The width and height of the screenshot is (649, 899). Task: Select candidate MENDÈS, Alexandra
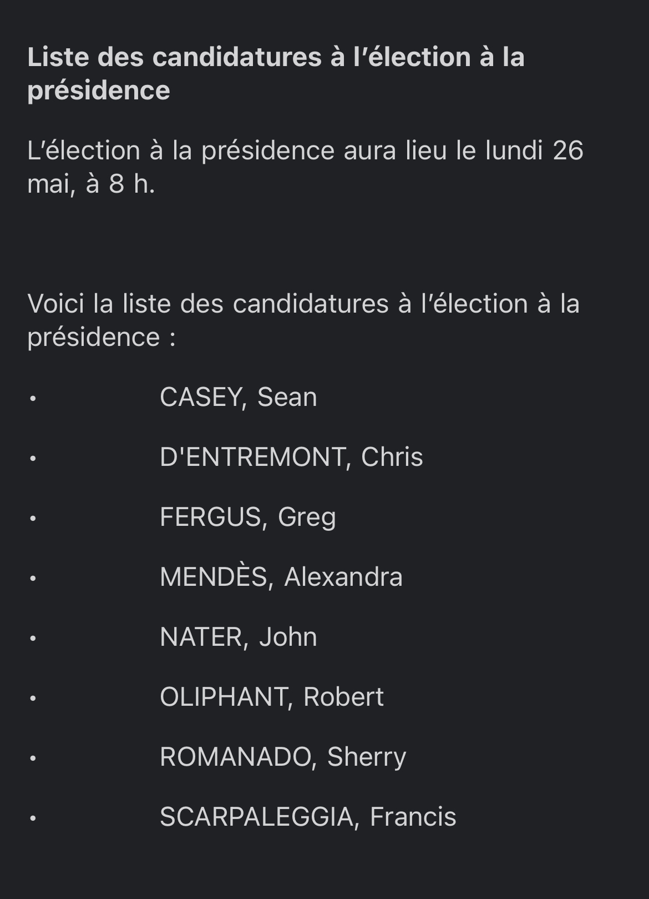click(281, 577)
